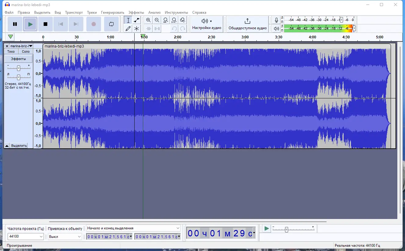Open the Анализ menu

pyautogui.click(x=154, y=12)
